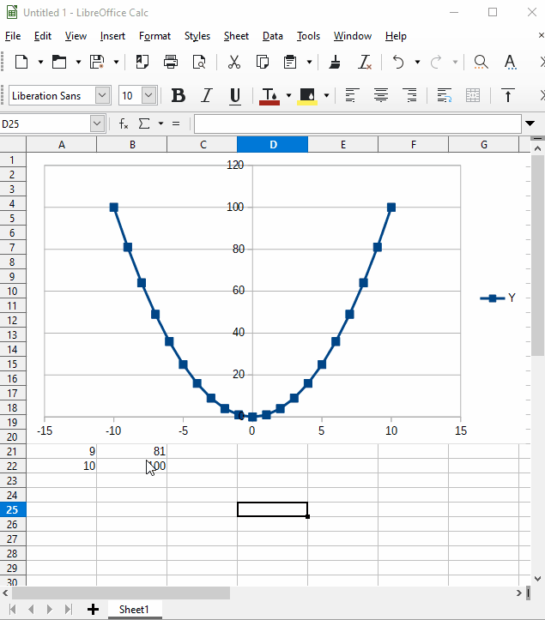Click the vertical scrollbar down arrow
This screenshot has height=620, width=545.
pos(537,579)
